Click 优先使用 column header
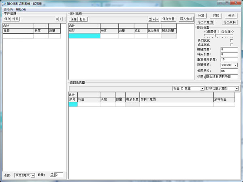 154,31
